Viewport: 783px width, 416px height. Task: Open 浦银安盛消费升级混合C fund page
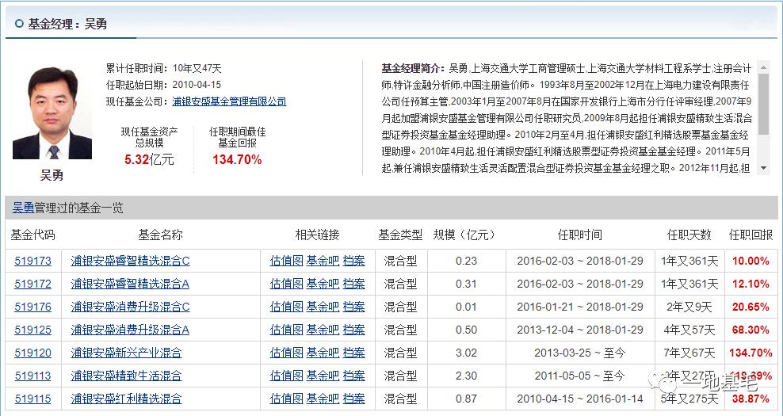click(130, 307)
